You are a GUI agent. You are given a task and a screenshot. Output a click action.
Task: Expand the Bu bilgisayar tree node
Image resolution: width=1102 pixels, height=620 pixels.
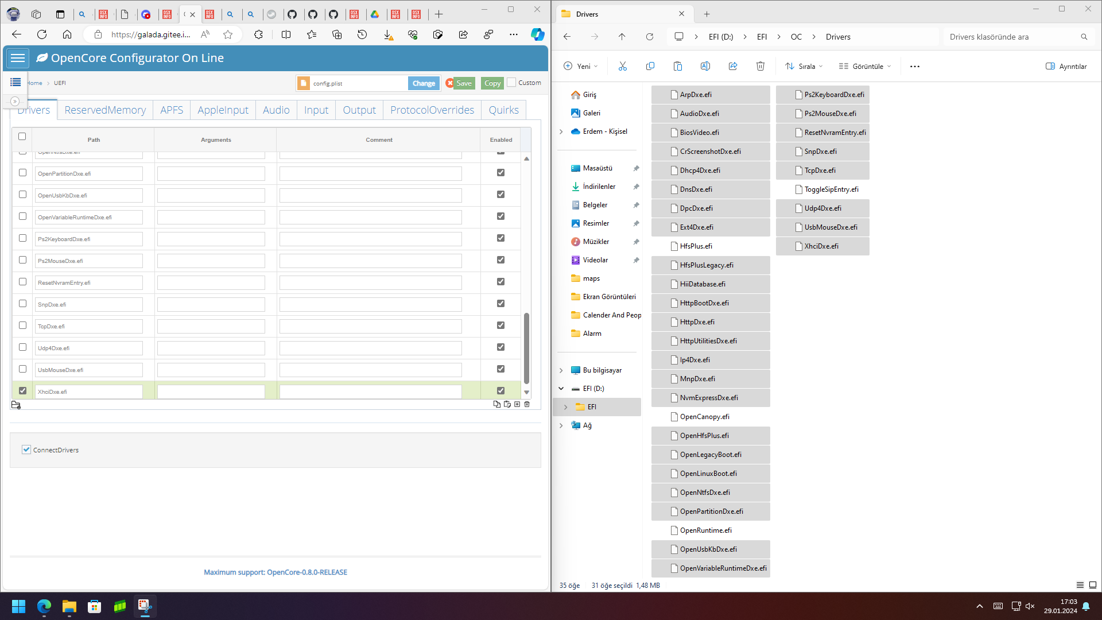point(561,370)
